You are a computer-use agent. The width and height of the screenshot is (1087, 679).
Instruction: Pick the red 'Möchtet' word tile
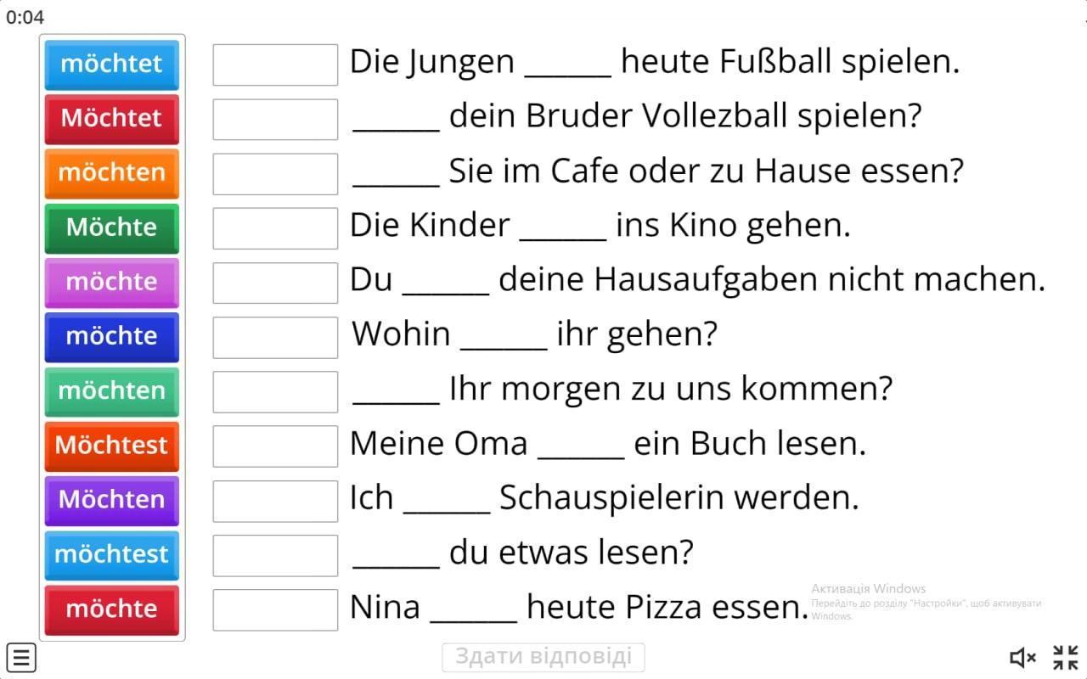112,119
